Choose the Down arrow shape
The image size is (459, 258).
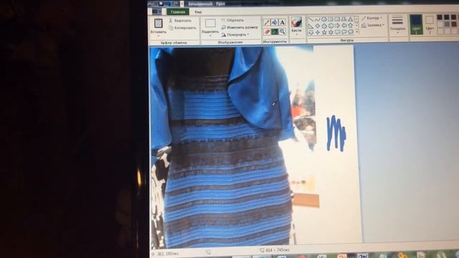coord(311,32)
